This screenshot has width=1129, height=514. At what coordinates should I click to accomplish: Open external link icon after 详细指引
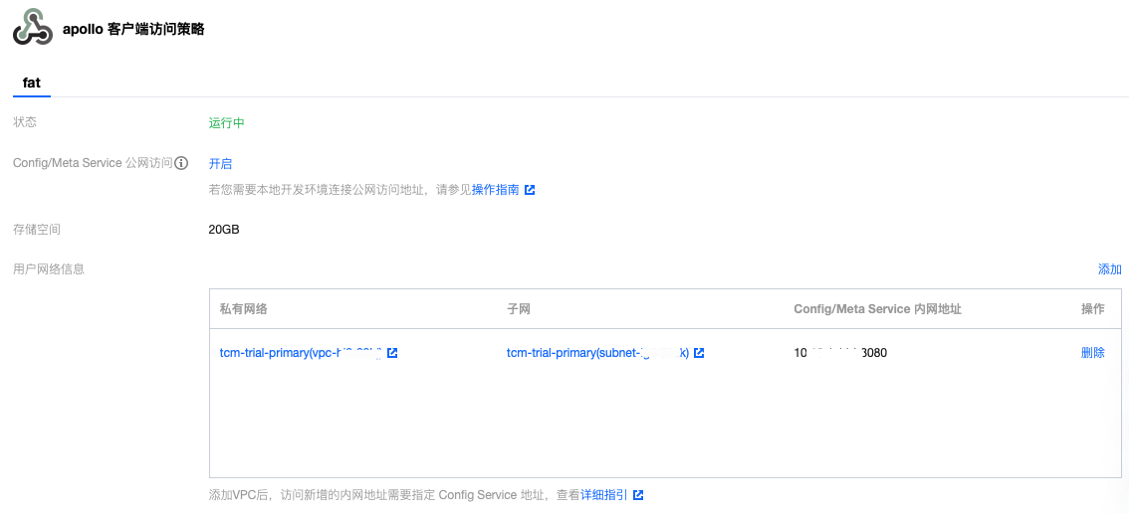[x=638, y=495]
